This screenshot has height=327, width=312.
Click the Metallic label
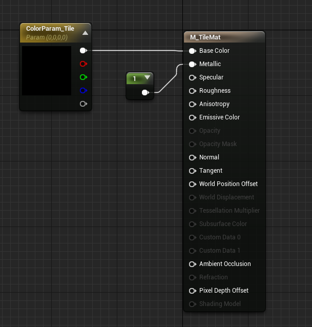210,64
